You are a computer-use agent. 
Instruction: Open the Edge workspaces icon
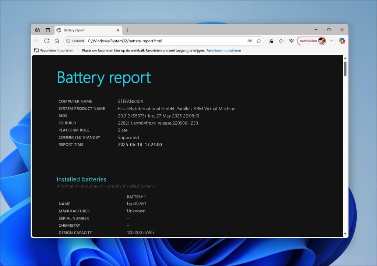point(38,30)
